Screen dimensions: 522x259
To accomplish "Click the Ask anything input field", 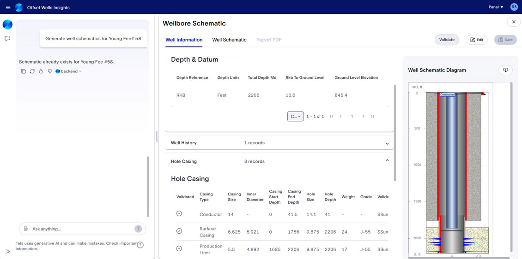I will pos(82,229).
